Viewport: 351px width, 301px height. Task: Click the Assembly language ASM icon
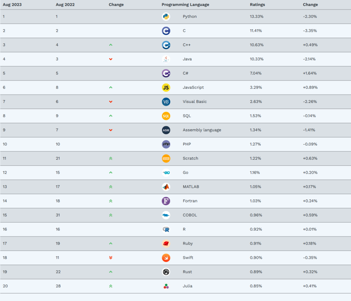tap(166, 130)
